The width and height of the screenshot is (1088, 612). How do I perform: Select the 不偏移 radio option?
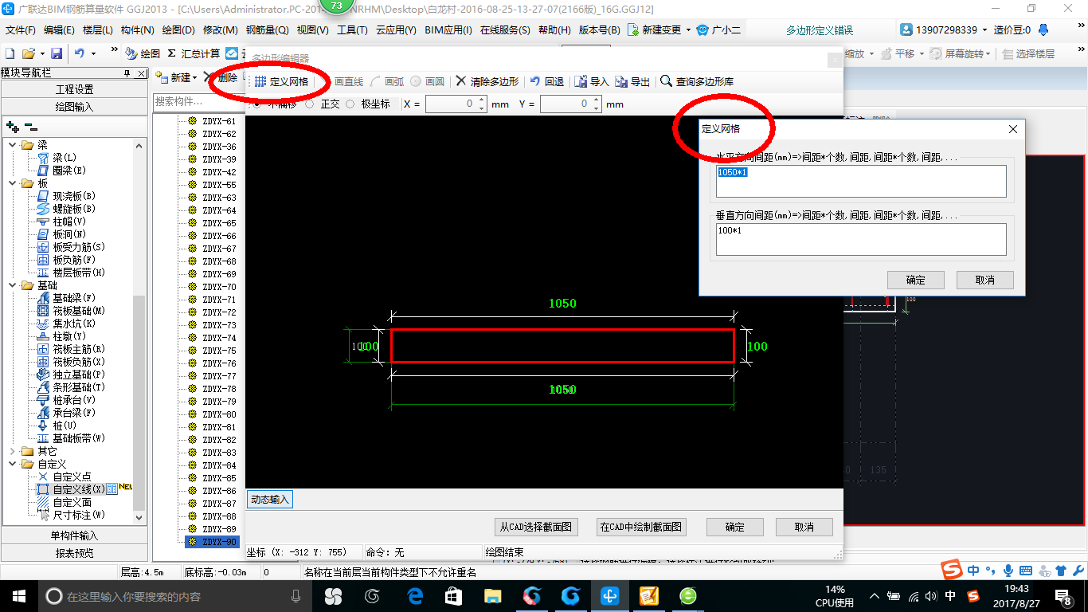click(x=256, y=104)
